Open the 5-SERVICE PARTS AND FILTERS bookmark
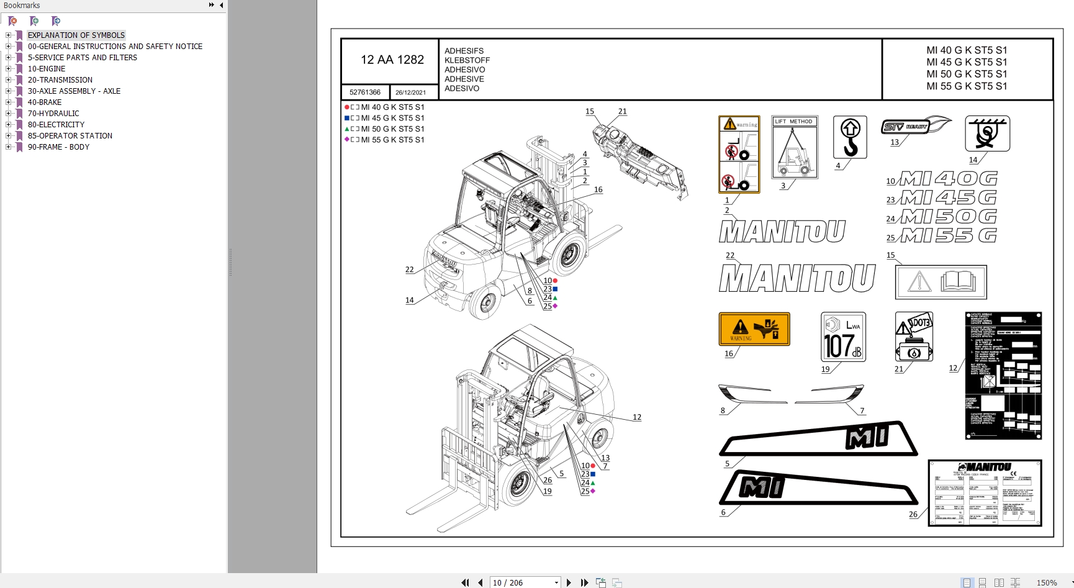The image size is (1074, 588). pos(83,58)
